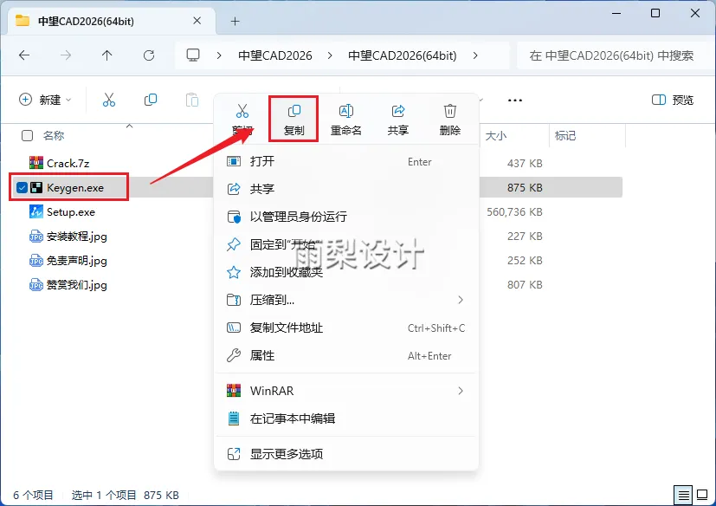Click 显示更多选项 at the menu bottom
Screen dimensions: 716x506
pos(346,454)
